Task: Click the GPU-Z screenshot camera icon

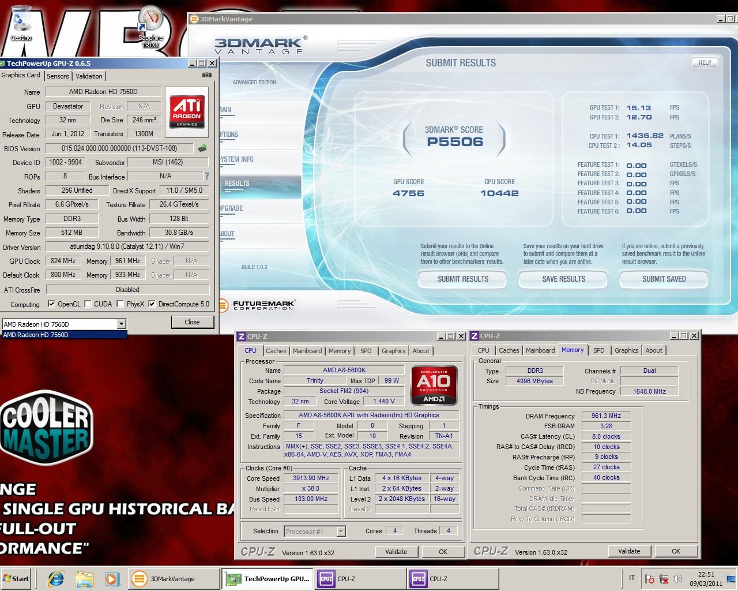Action: [207, 75]
